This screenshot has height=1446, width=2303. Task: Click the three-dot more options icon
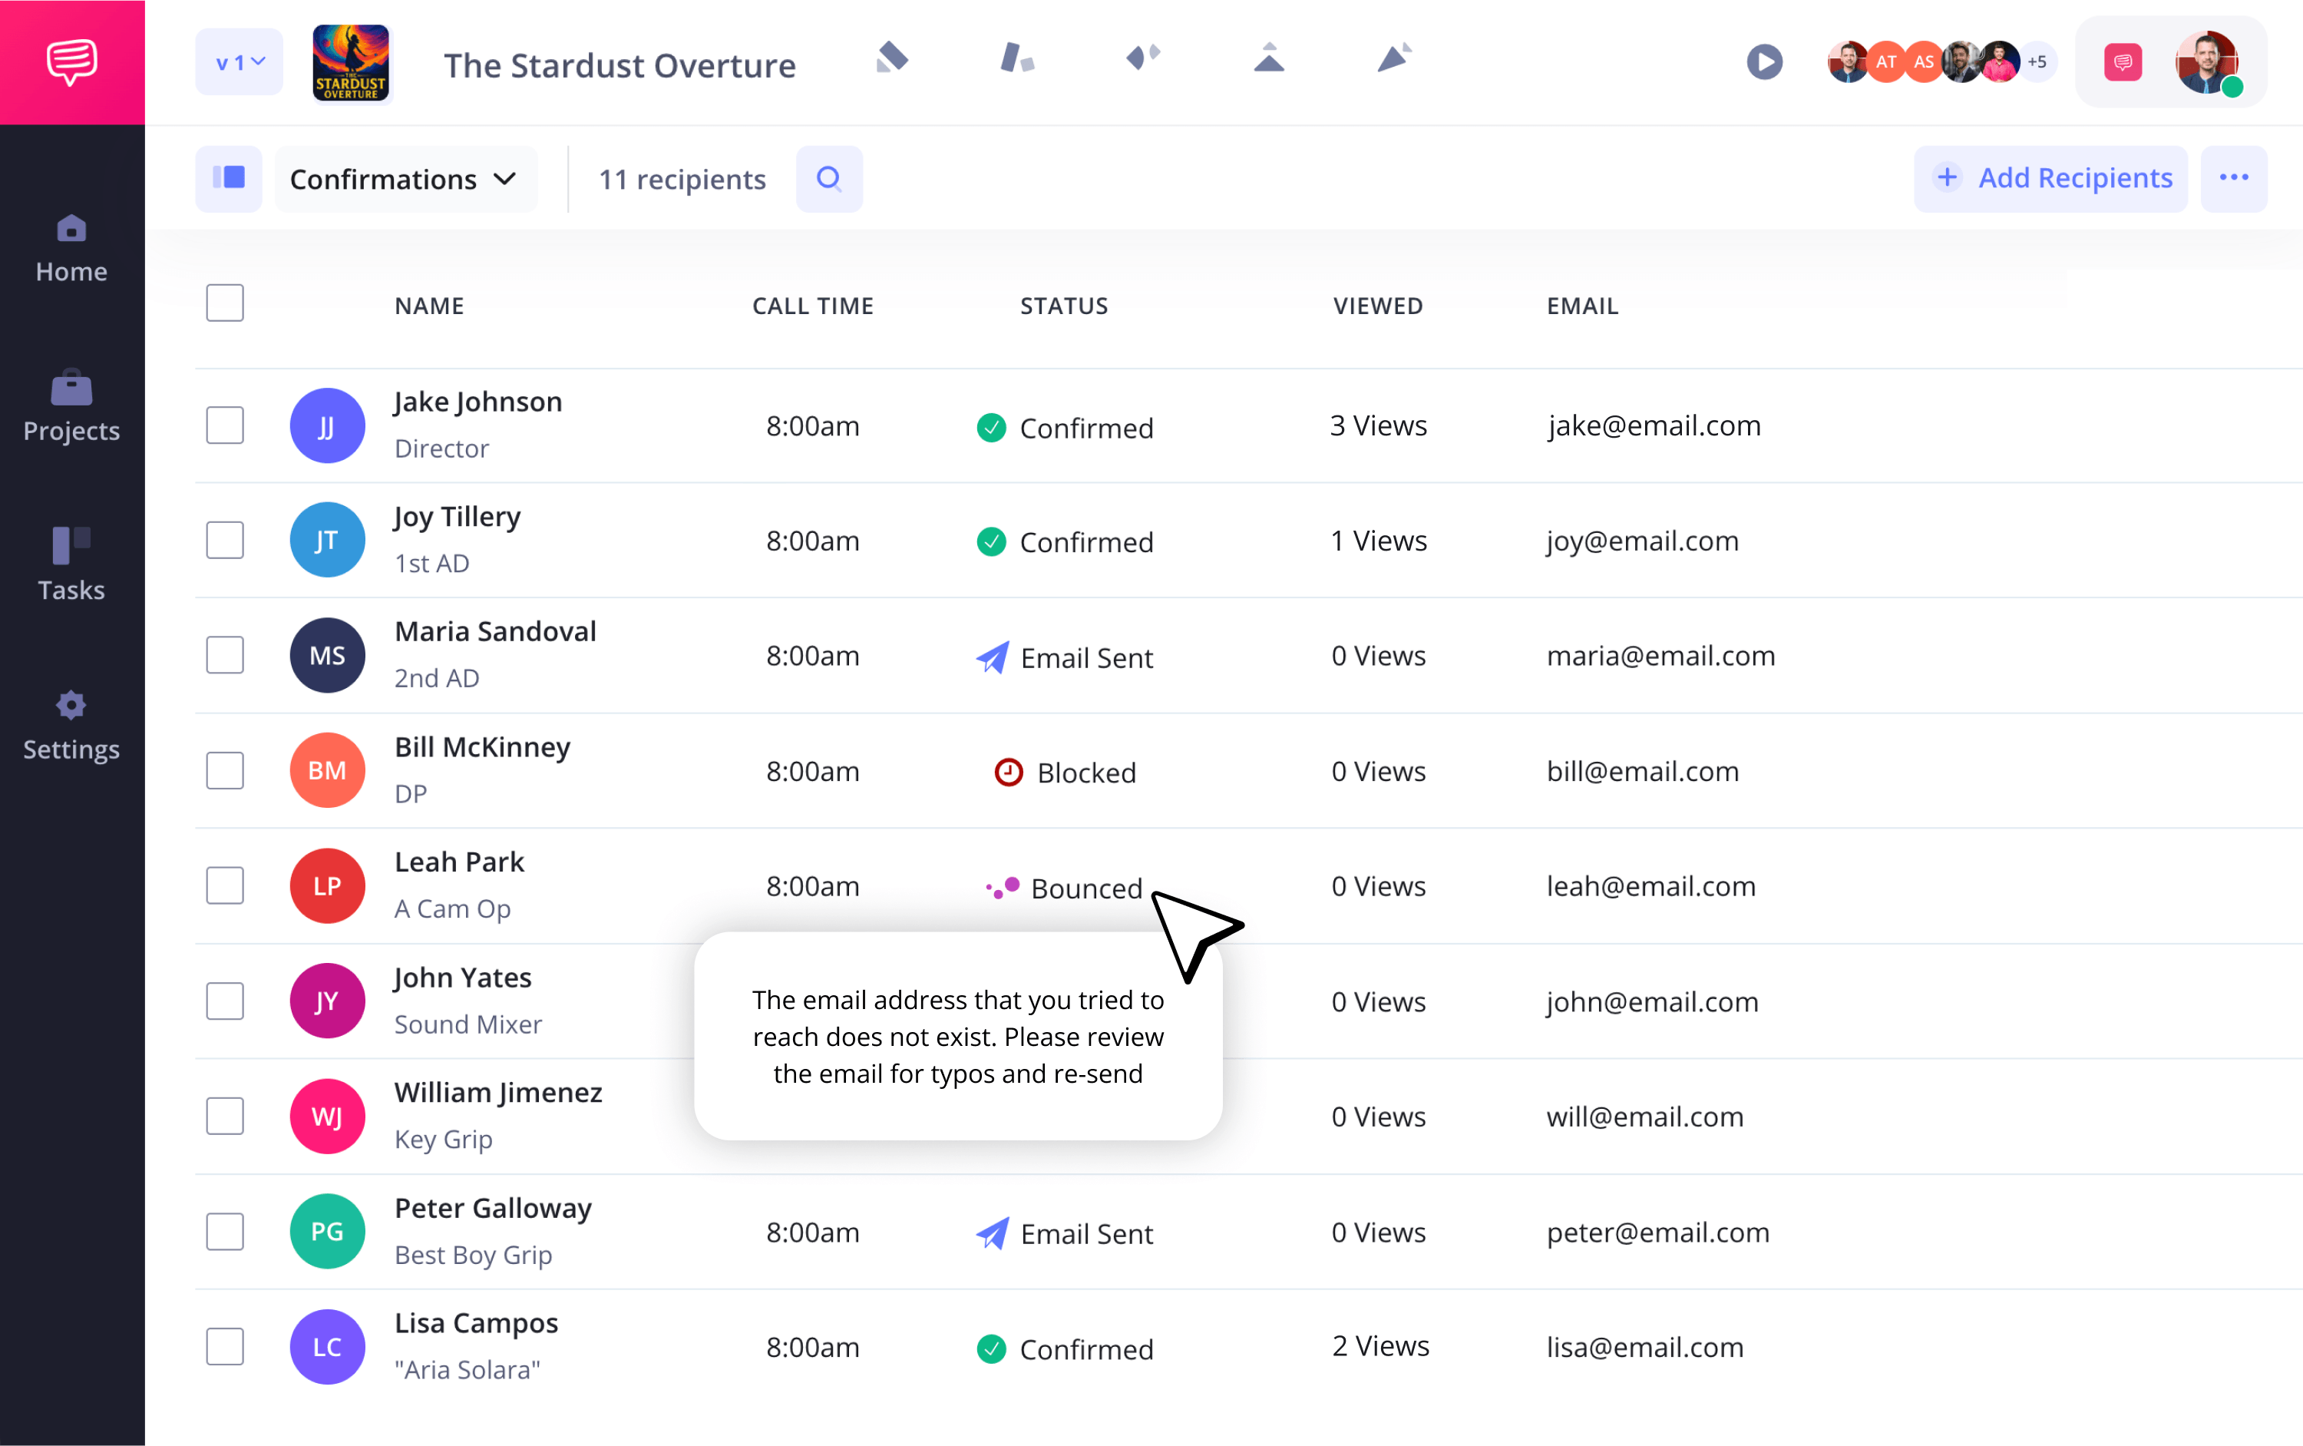point(2233,179)
